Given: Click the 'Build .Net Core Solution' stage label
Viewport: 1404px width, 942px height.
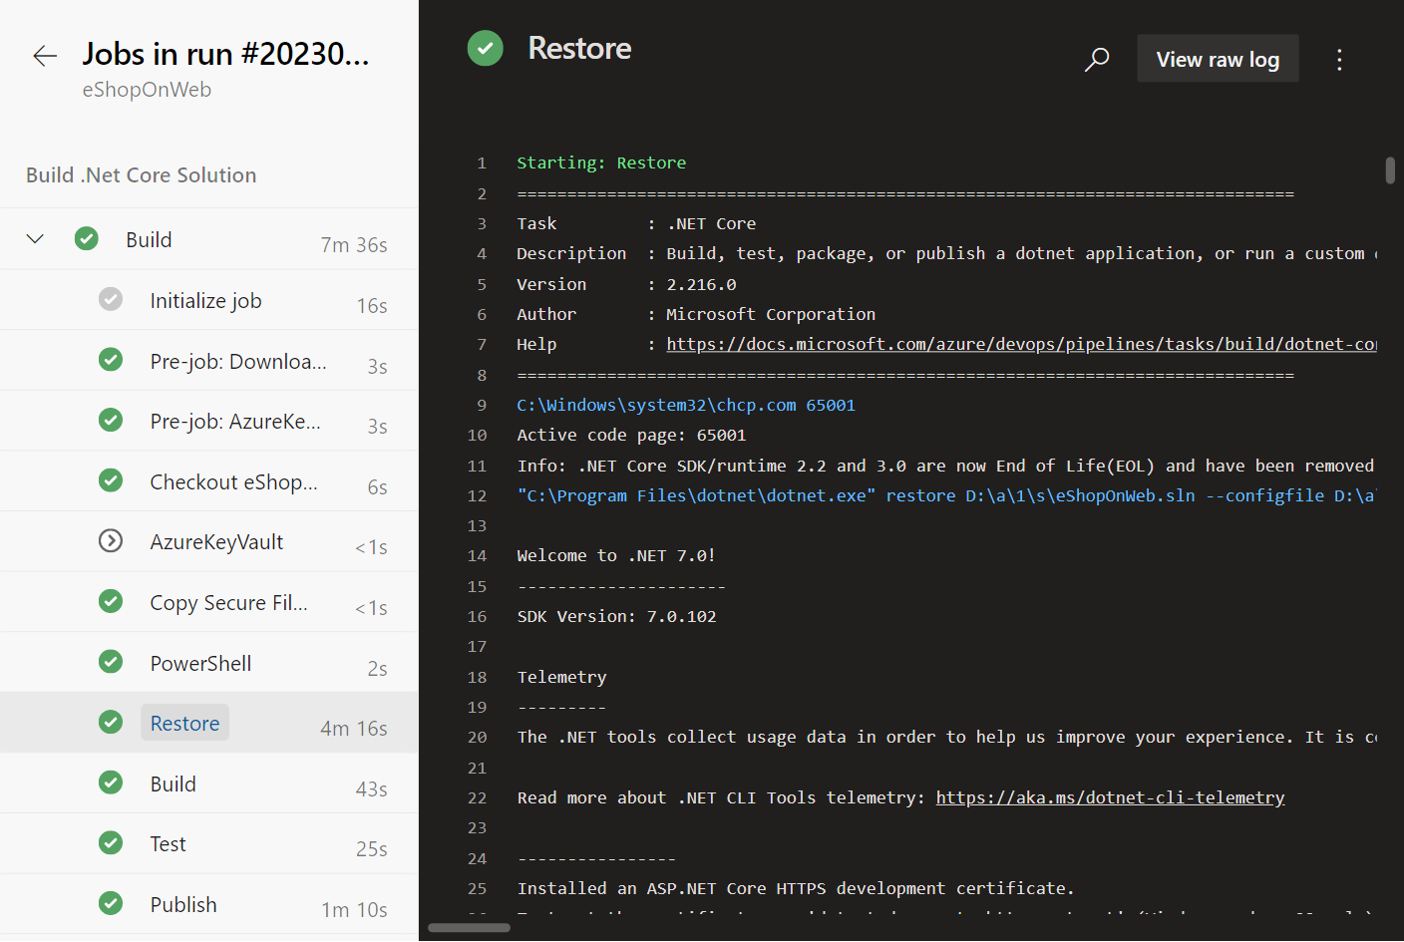Looking at the screenshot, I should pyautogui.click(x=141, y=175).
